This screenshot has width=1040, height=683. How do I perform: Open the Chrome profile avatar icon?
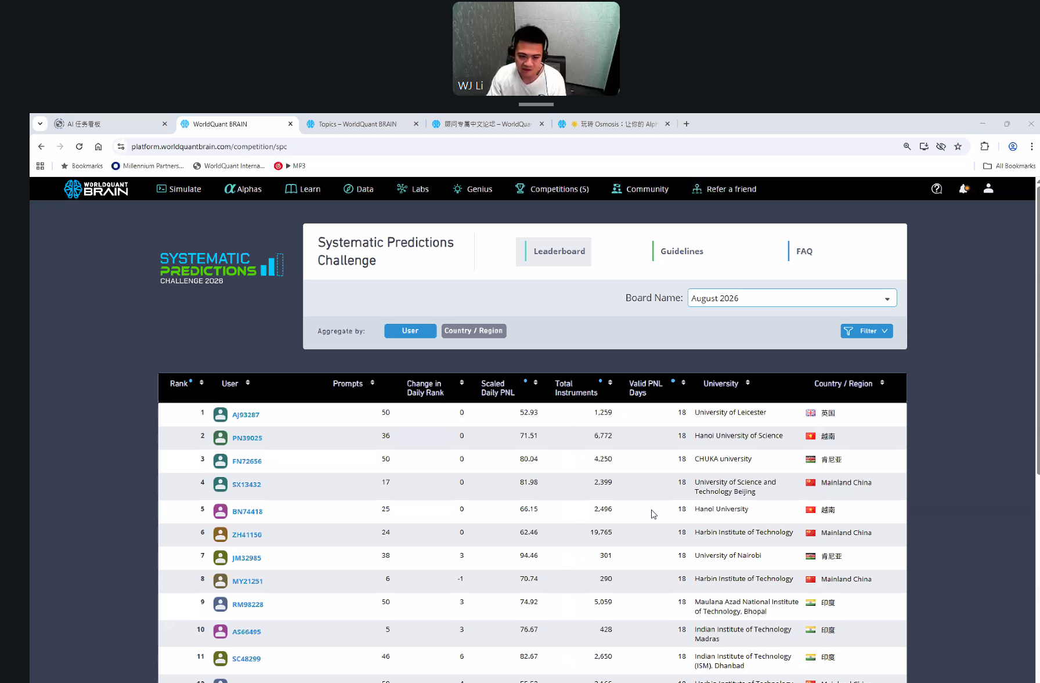coord(1013,146)
